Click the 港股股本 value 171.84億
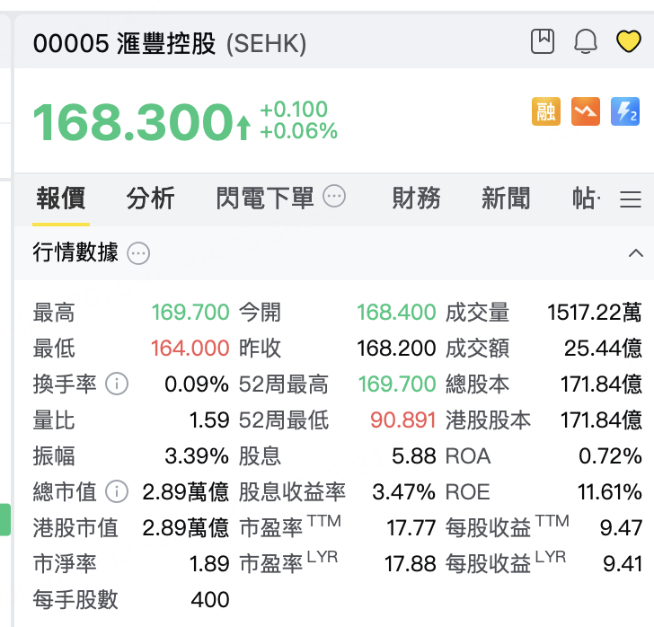 pyautogui.click(x=601, y=419)
